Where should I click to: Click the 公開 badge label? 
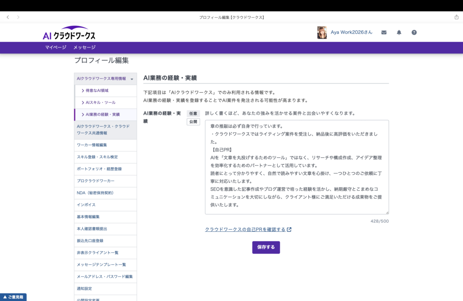tap(194, 122)
